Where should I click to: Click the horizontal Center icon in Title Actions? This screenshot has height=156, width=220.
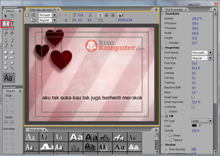12,122
